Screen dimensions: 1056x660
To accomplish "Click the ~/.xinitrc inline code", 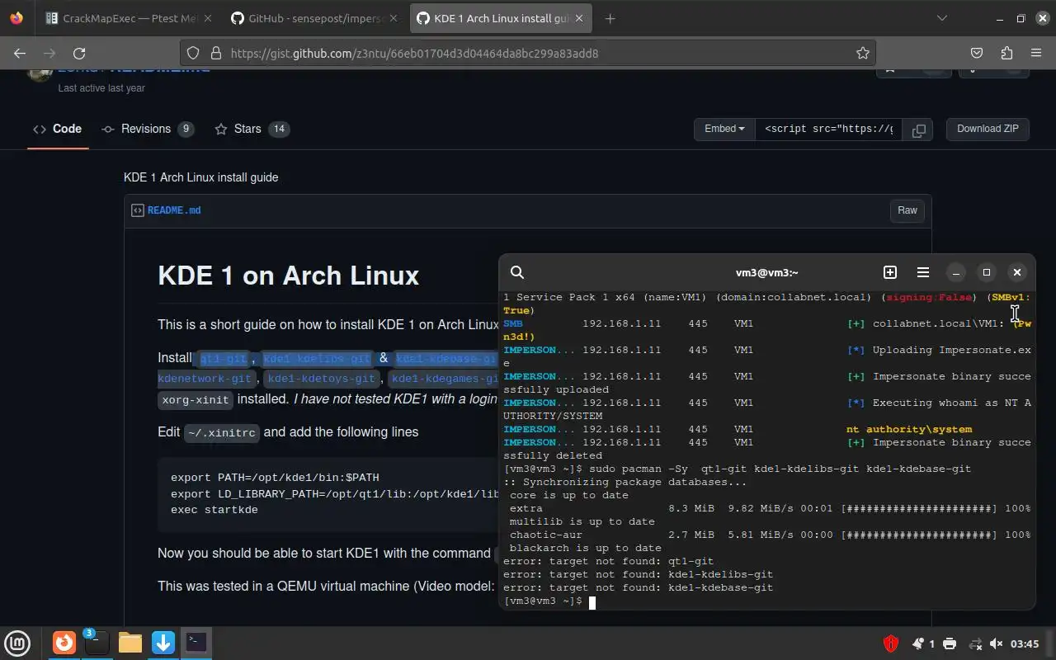I will click(x=222, y=432).
